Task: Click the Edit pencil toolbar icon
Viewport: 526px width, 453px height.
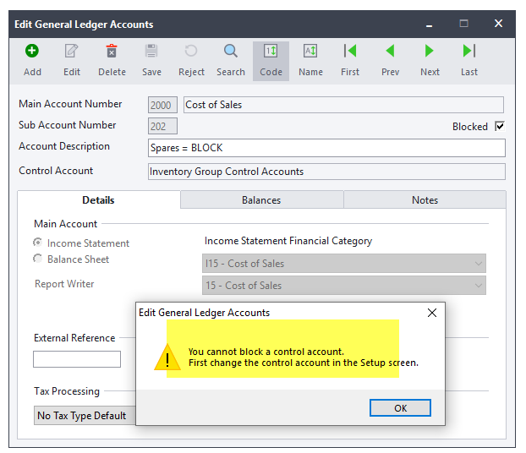Action: click(x=72, y=52)
